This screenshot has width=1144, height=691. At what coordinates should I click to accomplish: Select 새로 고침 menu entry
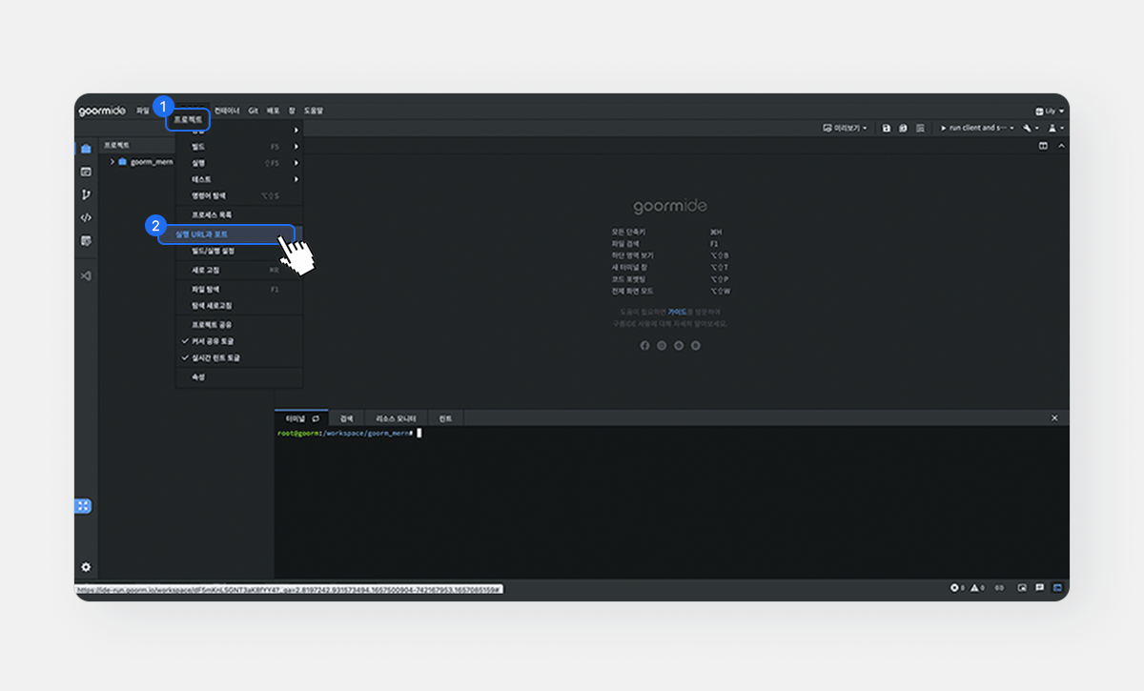(x=239, y=270)
